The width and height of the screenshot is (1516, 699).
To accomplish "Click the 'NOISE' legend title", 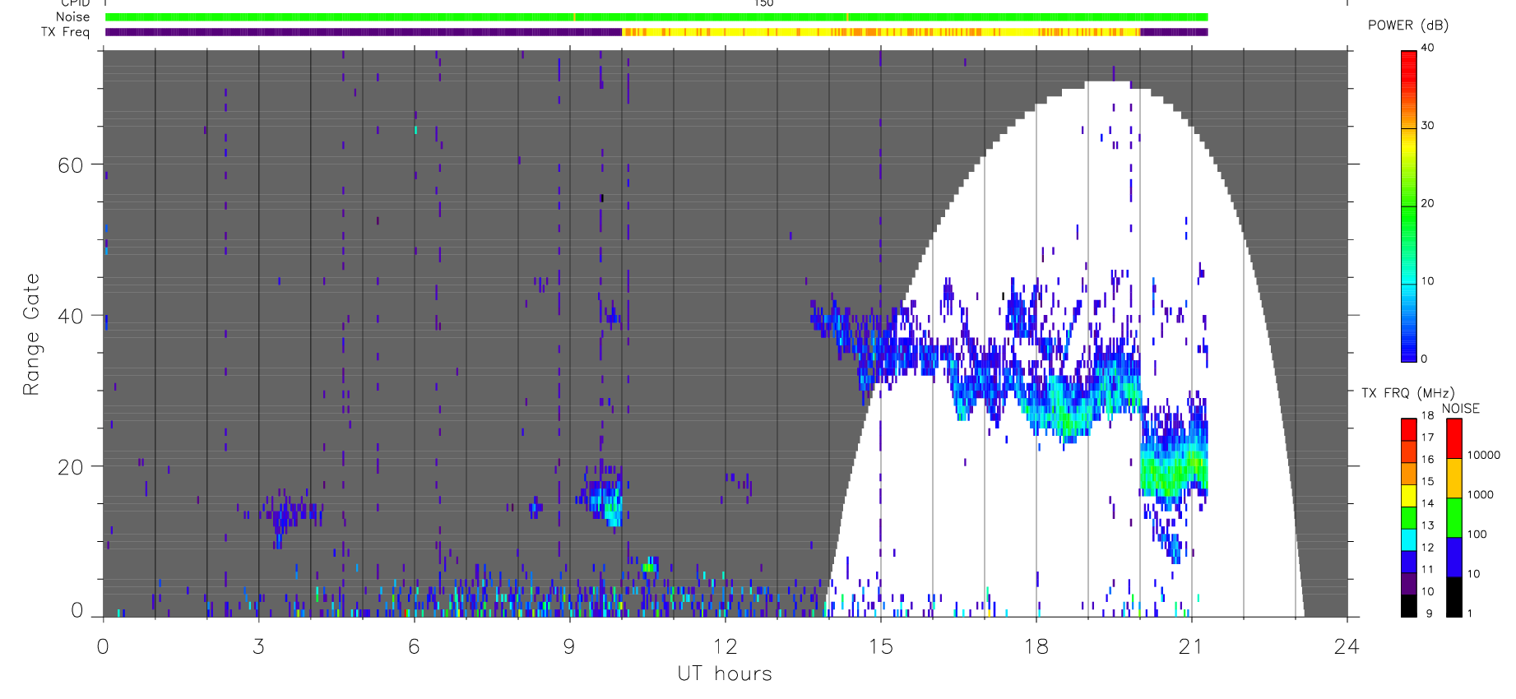I will 1460,409.
